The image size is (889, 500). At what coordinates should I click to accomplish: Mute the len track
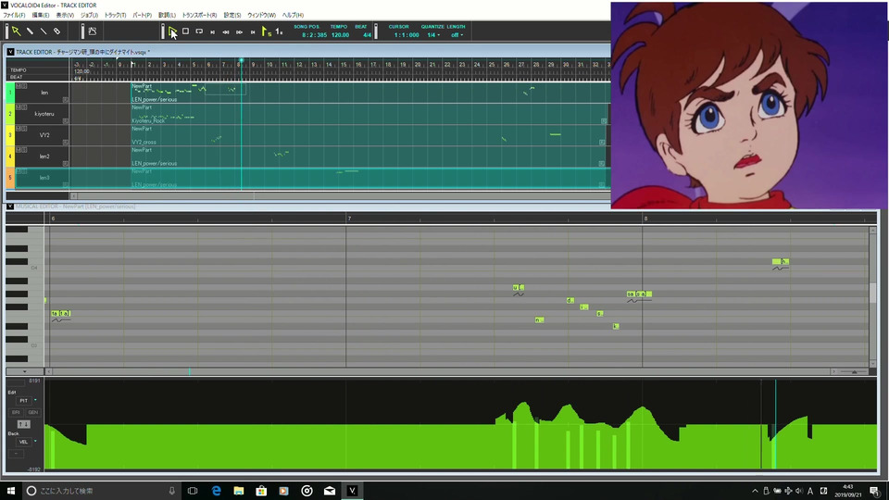19,86
